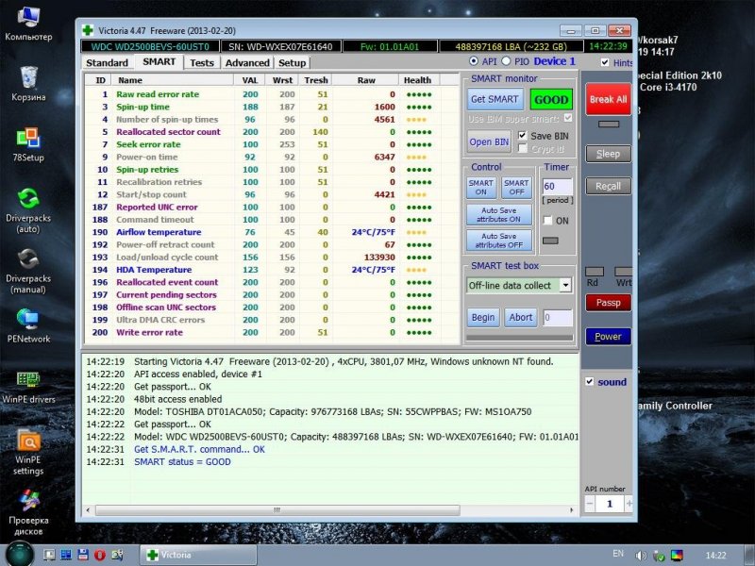Switch to the Advanced tab

click(x=247, y=62)
